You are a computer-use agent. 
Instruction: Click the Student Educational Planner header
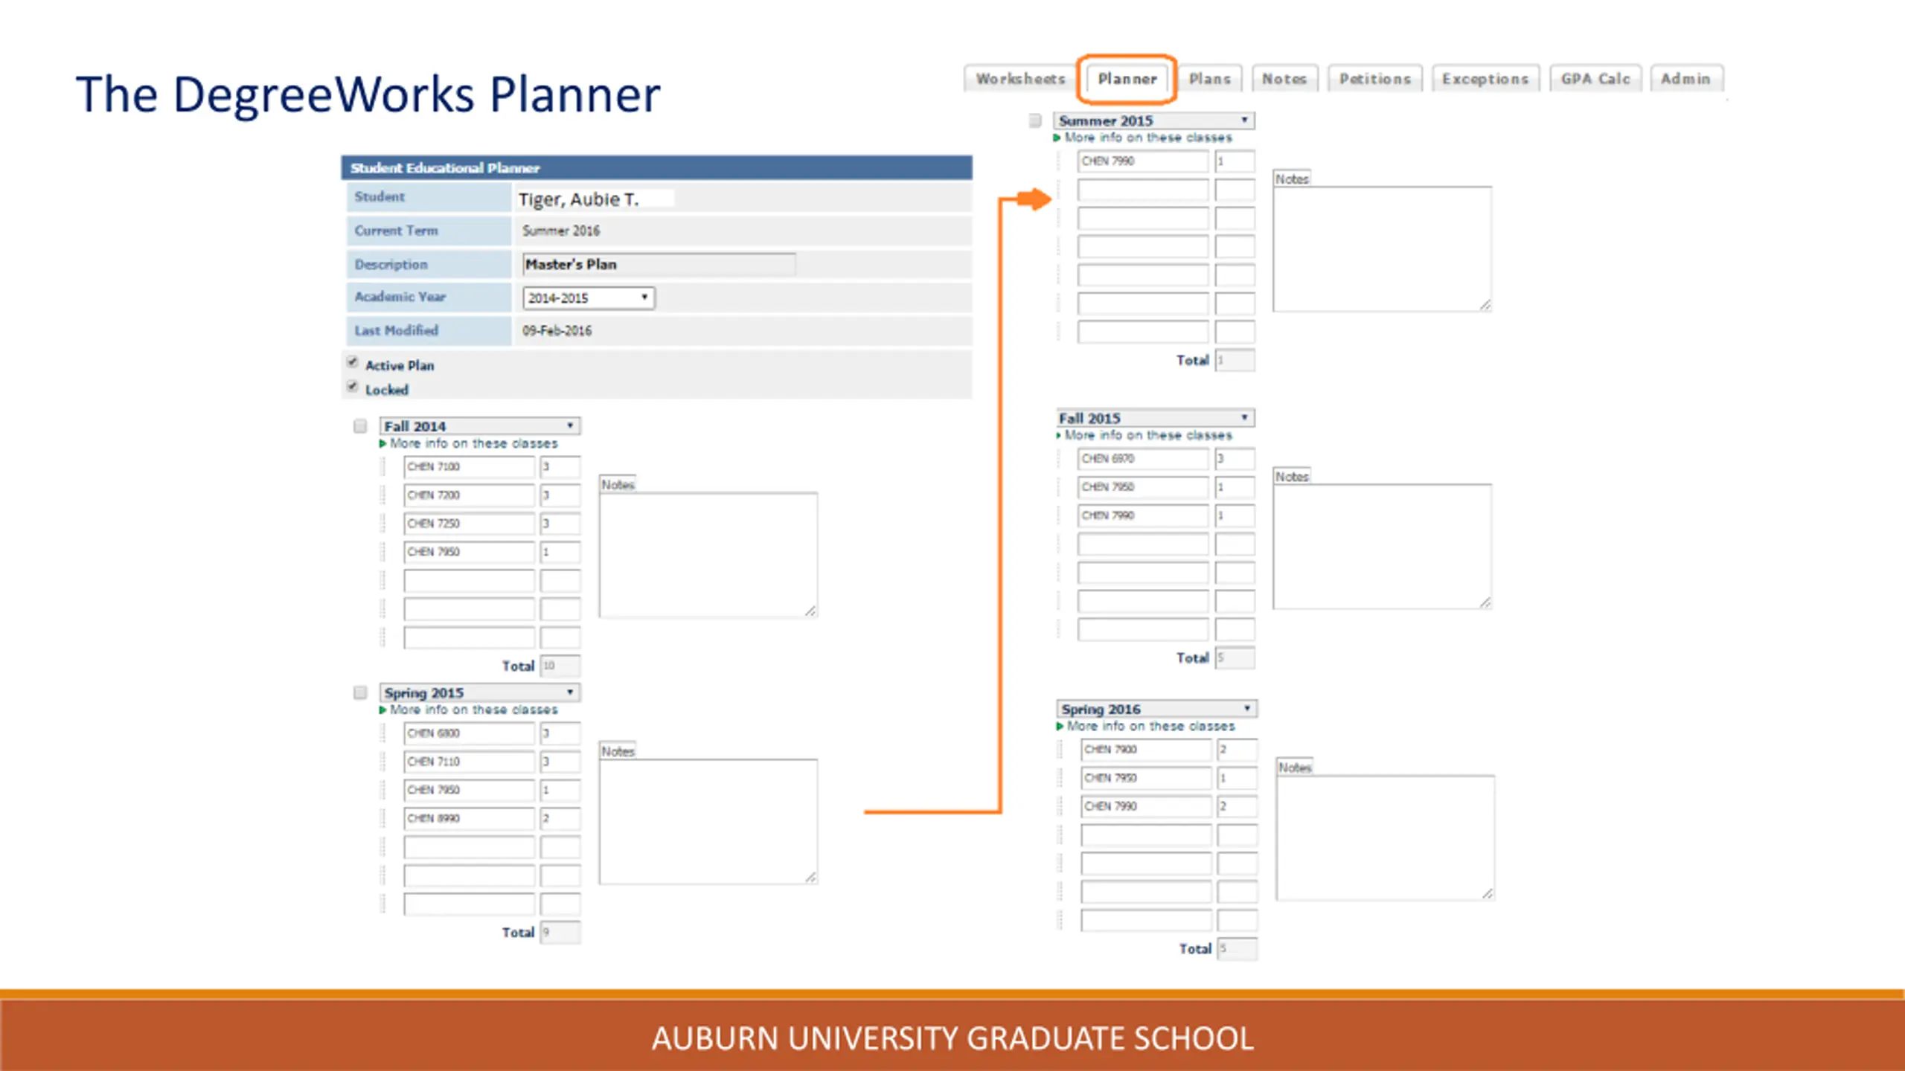pyautogui.click(x=656, y=168)
